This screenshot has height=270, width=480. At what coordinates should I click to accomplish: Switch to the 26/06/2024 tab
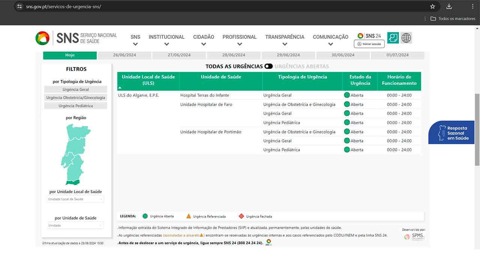pos(124,55)
